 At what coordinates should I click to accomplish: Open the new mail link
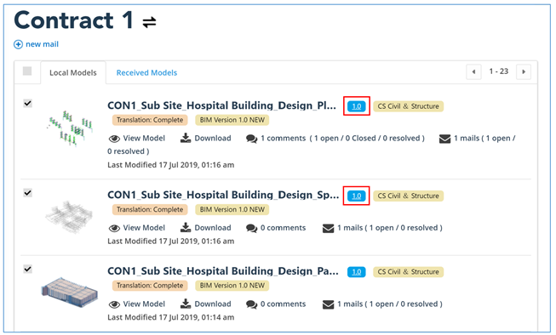[42, 44]
